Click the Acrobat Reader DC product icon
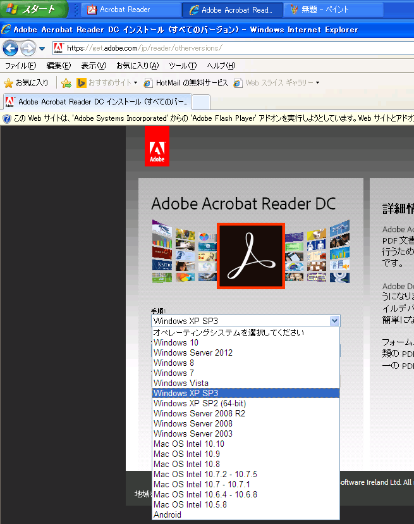Screen dimensions: 414x524 click(251, 256)
